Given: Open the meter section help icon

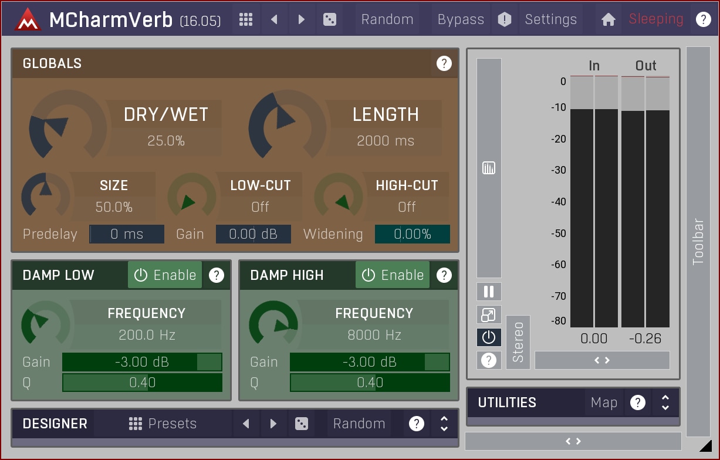Looking at the screenshot, I should (x=489, y=360).
